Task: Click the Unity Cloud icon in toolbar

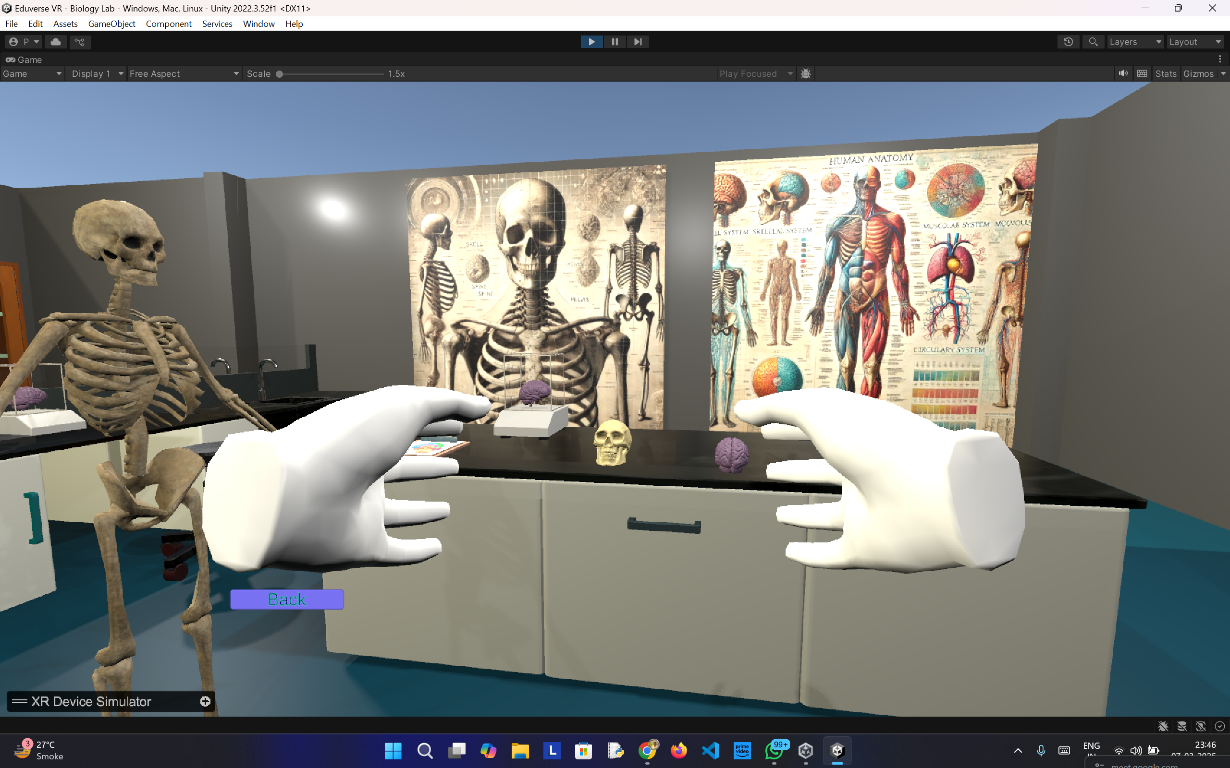Action: [x=55, y=42]
